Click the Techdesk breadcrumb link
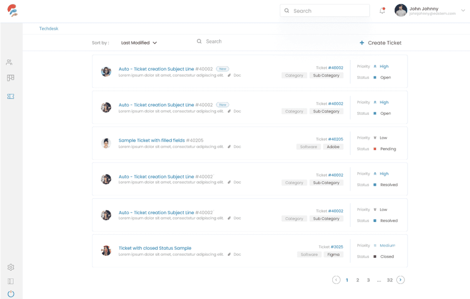470x299 pixels. pos(48,28)
